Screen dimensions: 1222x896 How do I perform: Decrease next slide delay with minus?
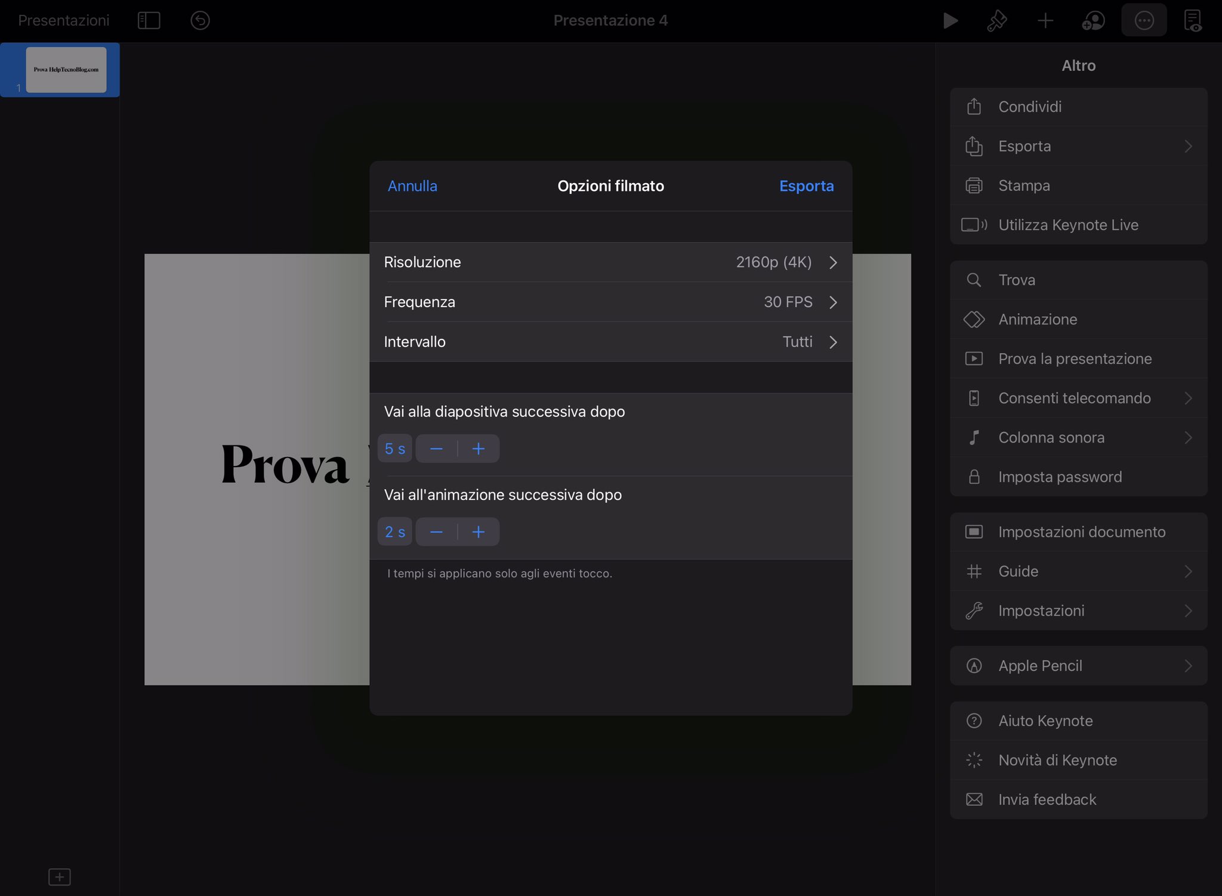click(x=436, y=449)
